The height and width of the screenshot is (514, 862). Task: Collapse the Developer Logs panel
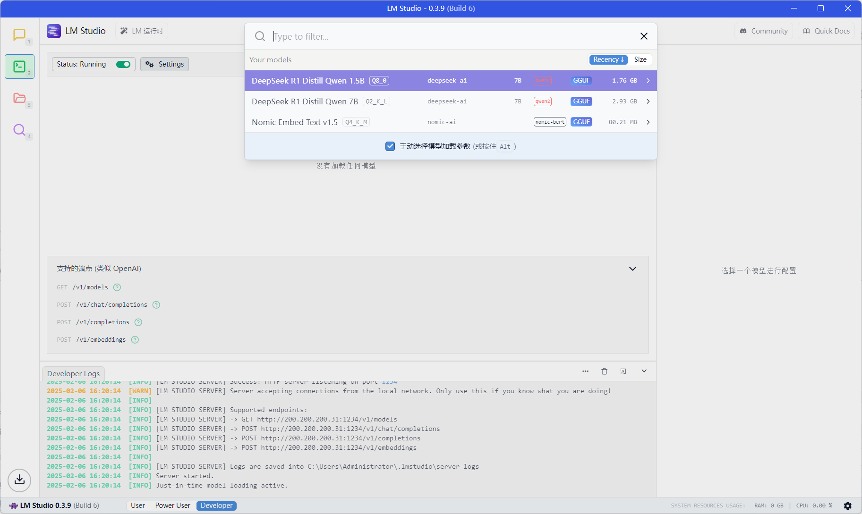(644, 371)
